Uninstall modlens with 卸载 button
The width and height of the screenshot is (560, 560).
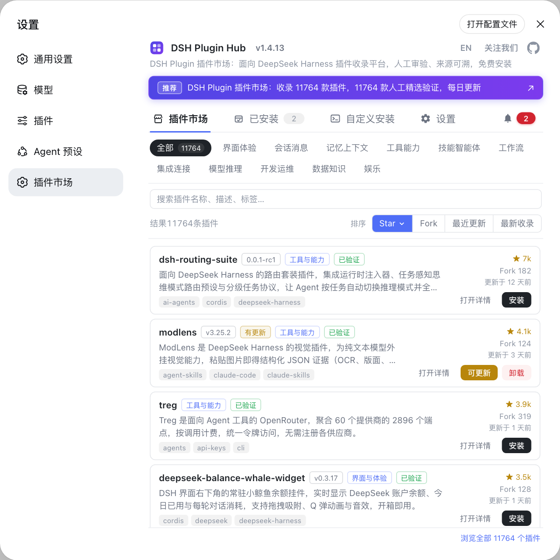pyautogui.click(x=516, y=373)
